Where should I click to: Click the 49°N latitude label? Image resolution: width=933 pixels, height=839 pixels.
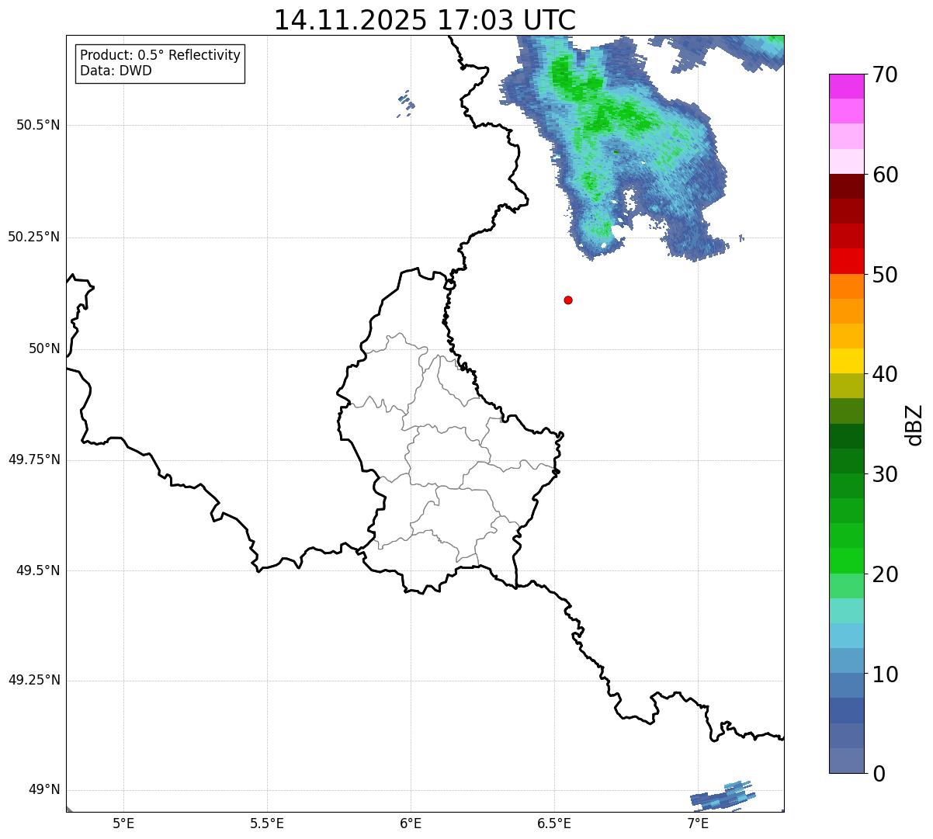pyautogui.click(x=44, y=790)
